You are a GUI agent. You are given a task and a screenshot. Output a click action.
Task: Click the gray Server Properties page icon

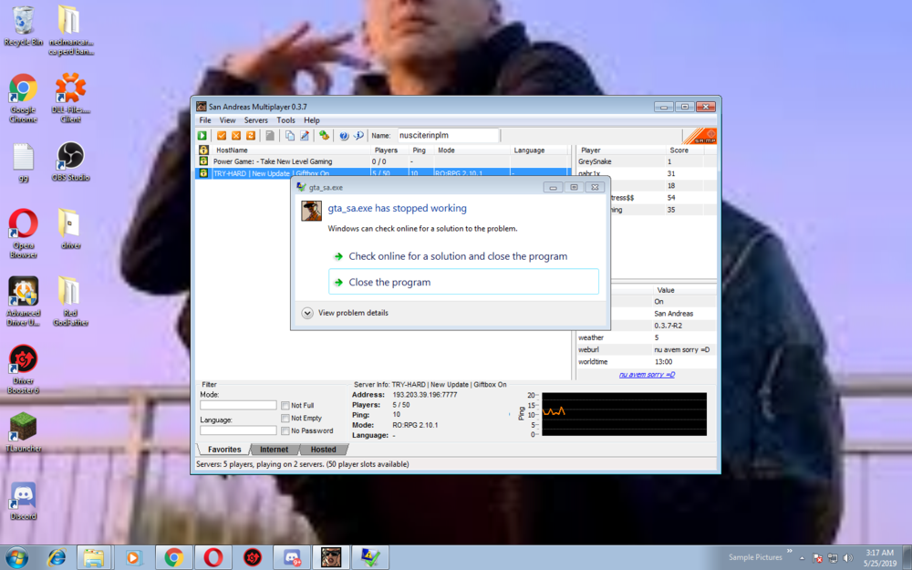pyautogui.click(x=270, y=136)
